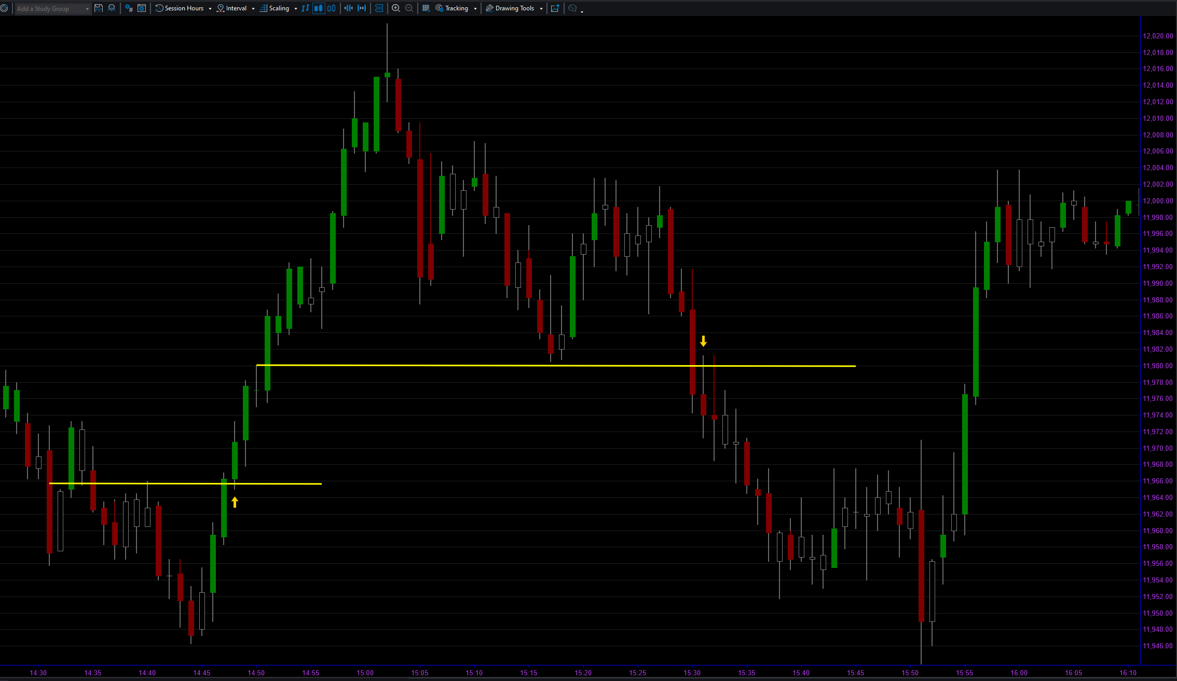Expand the Add a Study Group combo box
This screenshot has width=1177, height=681.
[x=87, y=9]
